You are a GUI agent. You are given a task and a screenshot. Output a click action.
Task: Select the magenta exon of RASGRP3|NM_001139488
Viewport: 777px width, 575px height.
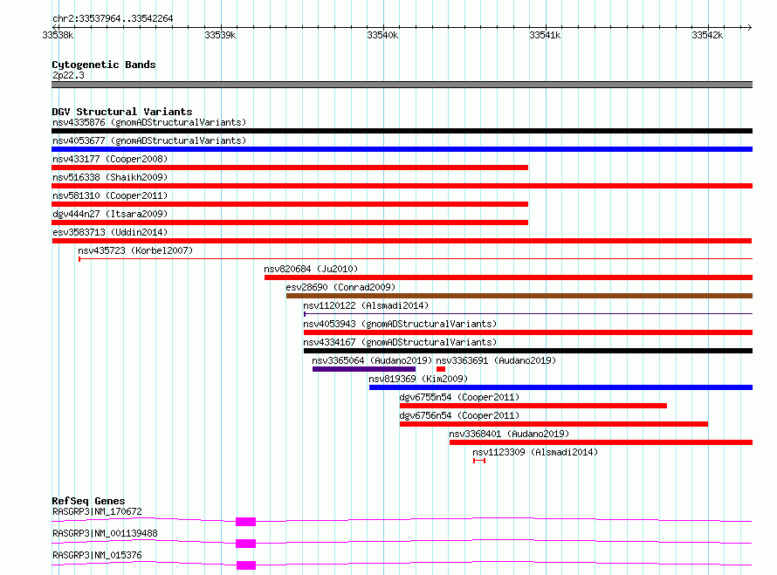coord(246,544)
